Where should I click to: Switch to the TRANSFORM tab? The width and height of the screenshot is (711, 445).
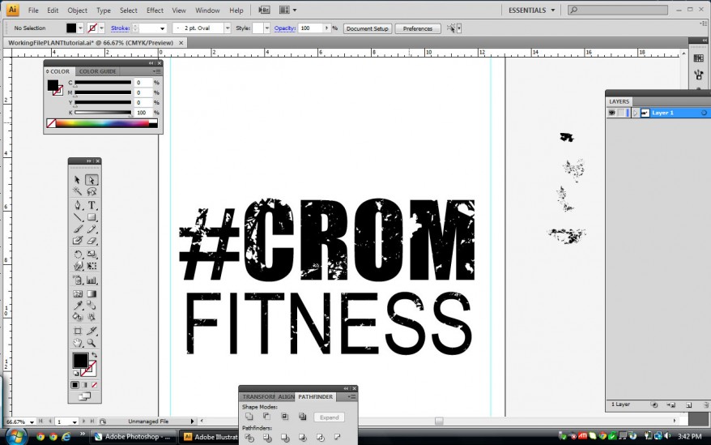pyautogui.click(x=258, y=397)
